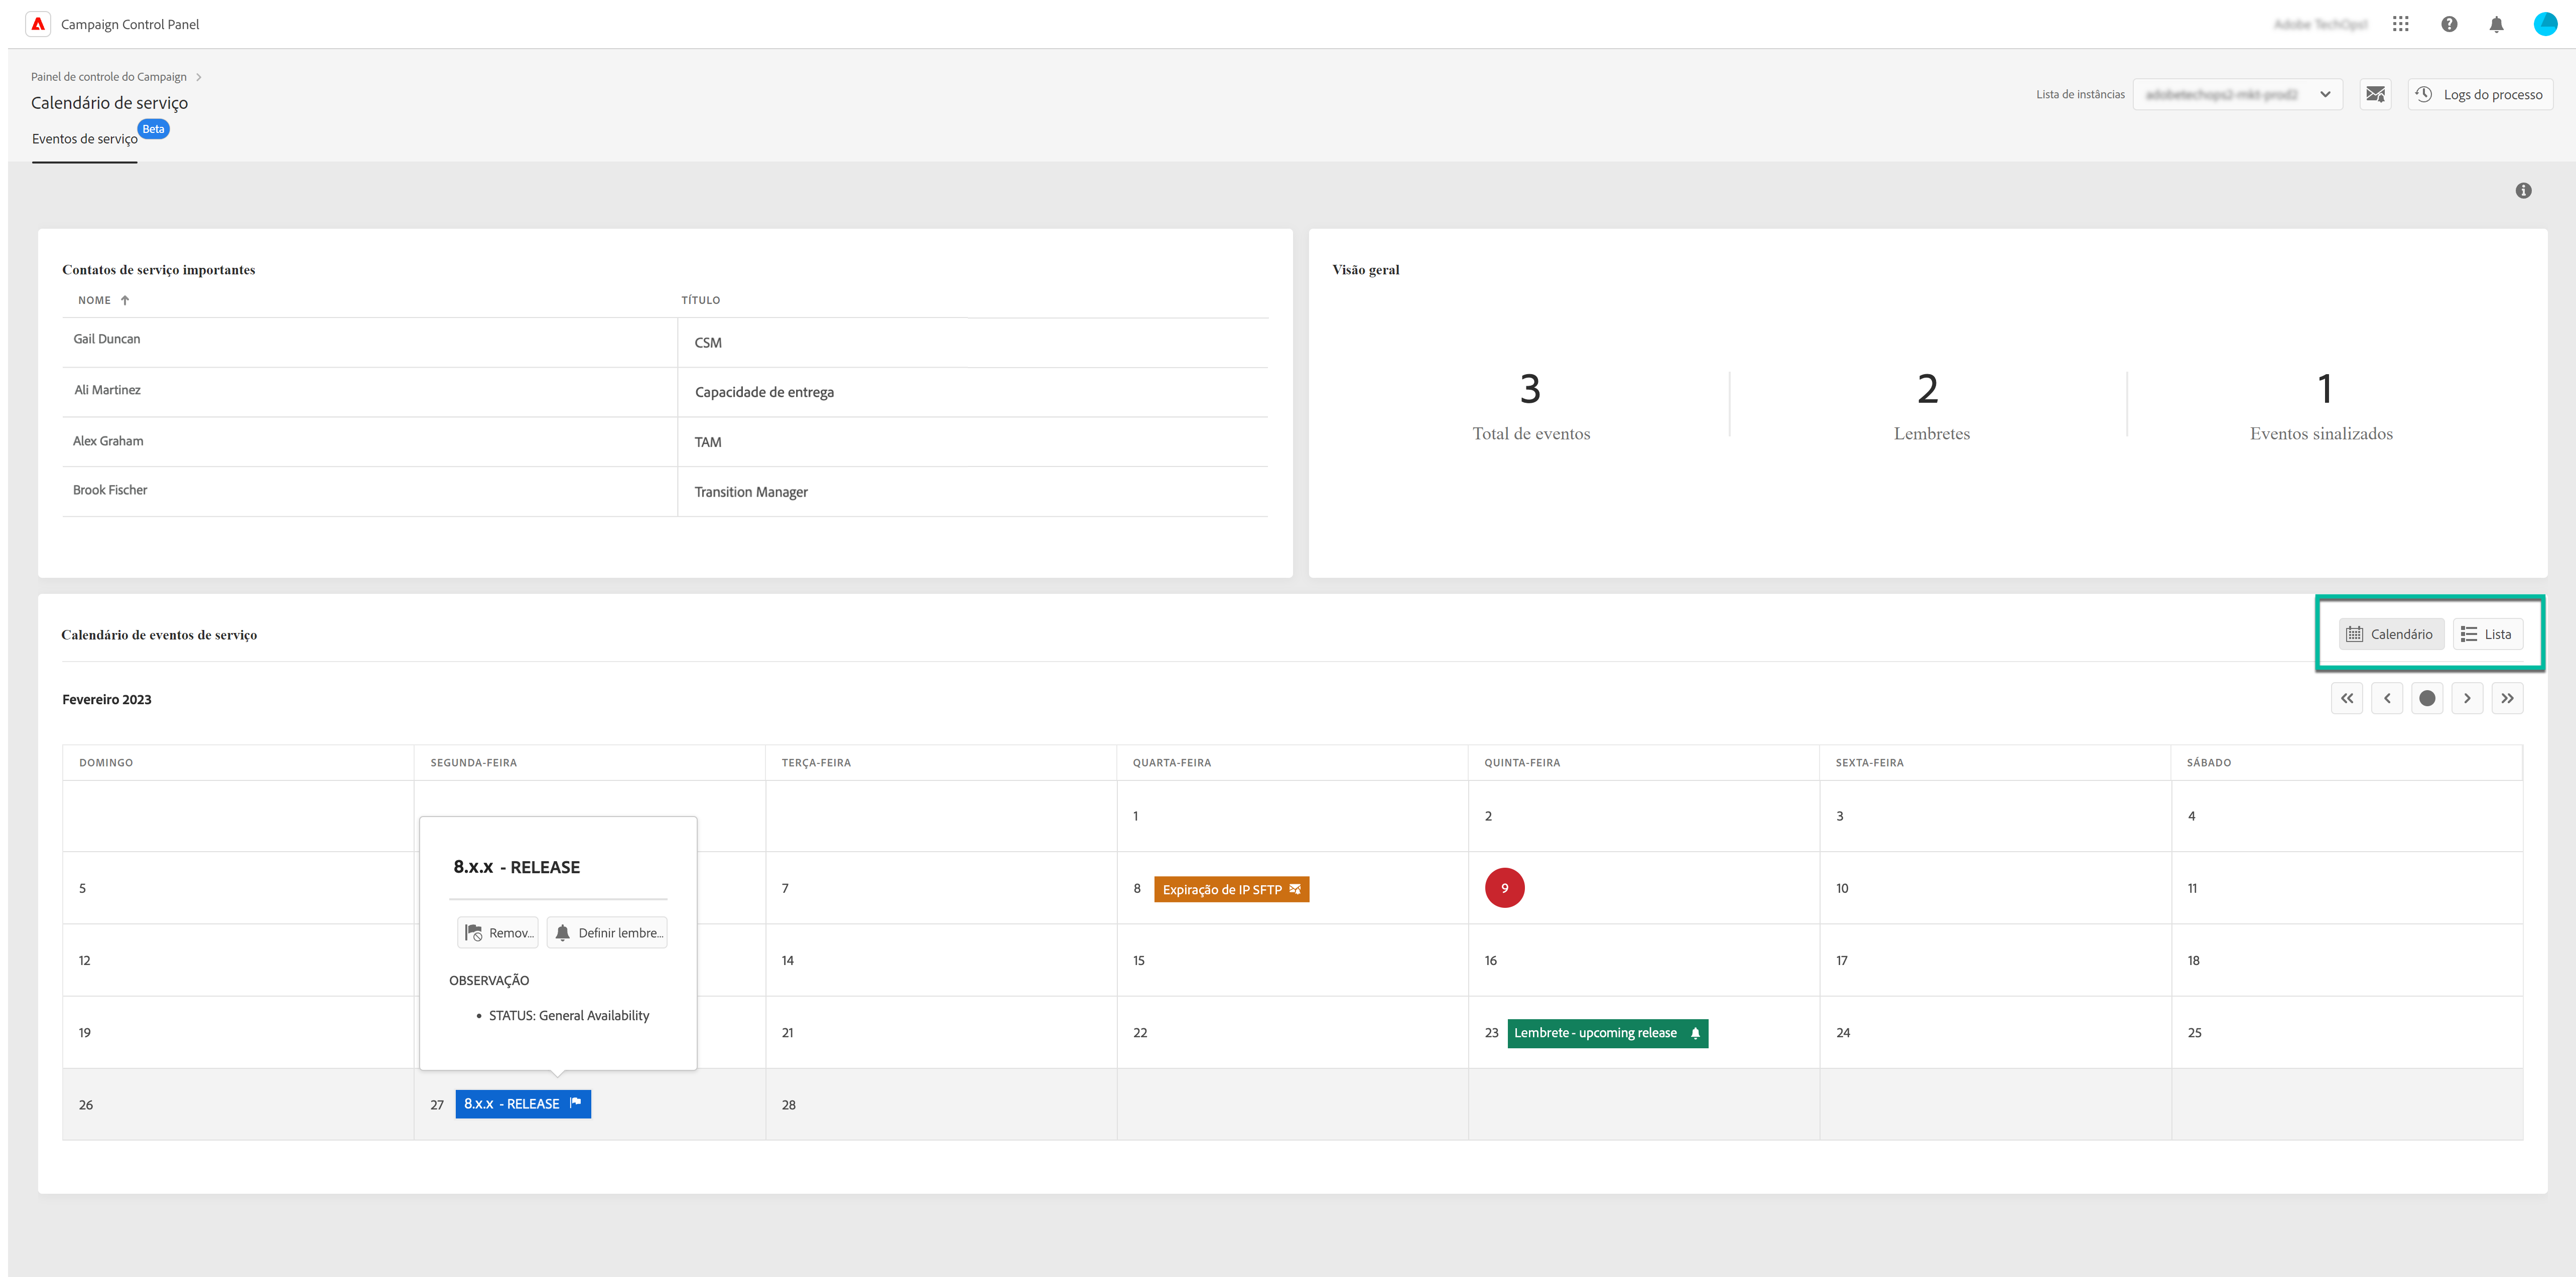Go to next month chevron
Viewport: 2576px width, 1277px height.
pyautogui.click(x=2467, y=699)
